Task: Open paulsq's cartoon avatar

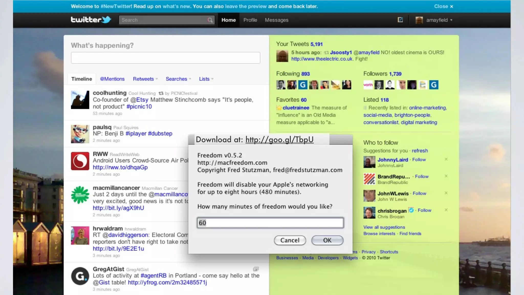Action: 80,134
